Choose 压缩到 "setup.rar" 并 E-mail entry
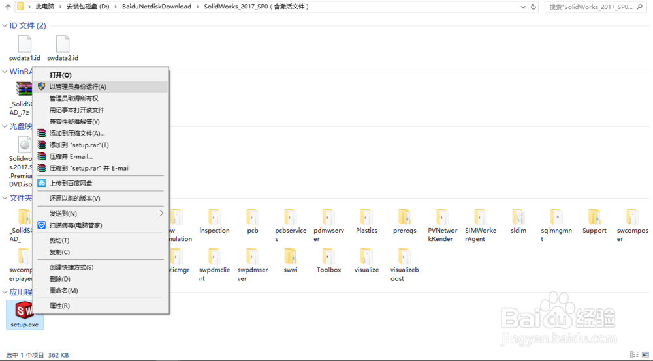 [101, 168]
